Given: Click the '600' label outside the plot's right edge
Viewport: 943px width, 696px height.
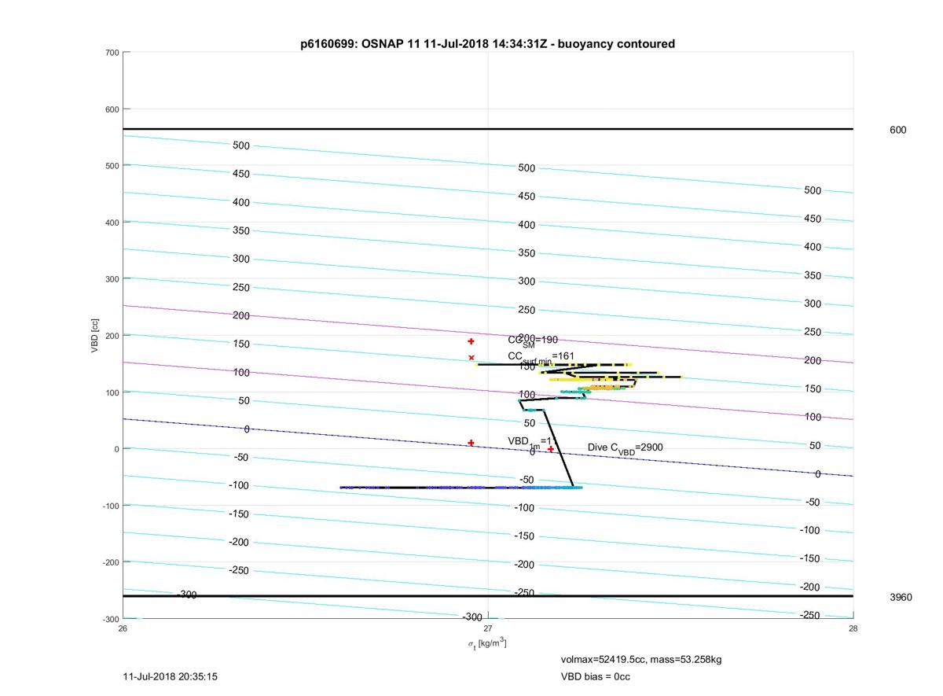Looking at the screenshot, I should pyautogui.click(x=897, y=130).
